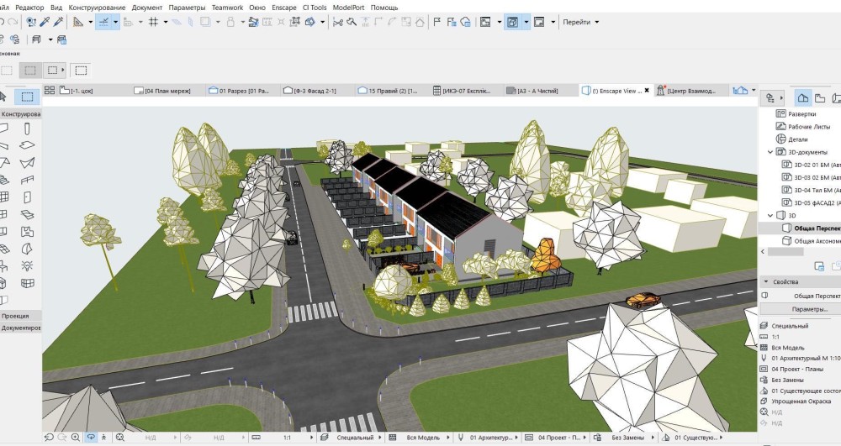
Task: Toggle the grid snap icon in toolbar
Action: tap(153, 22)
